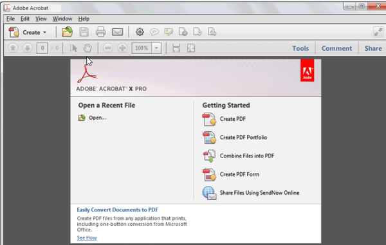Click the Open file folder toolbar icon
The height and width of the screenshot is (245, 386).
click(67, 32)
